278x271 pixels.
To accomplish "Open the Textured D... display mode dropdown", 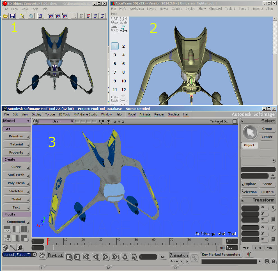I will tap(219, 122).
